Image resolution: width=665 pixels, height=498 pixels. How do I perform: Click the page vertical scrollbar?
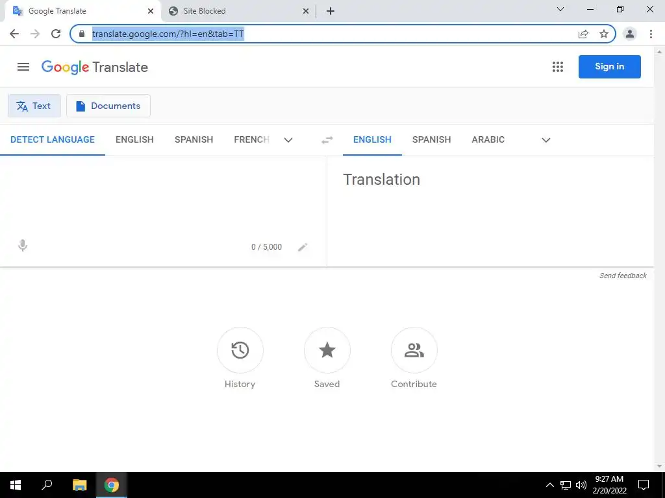659,259
